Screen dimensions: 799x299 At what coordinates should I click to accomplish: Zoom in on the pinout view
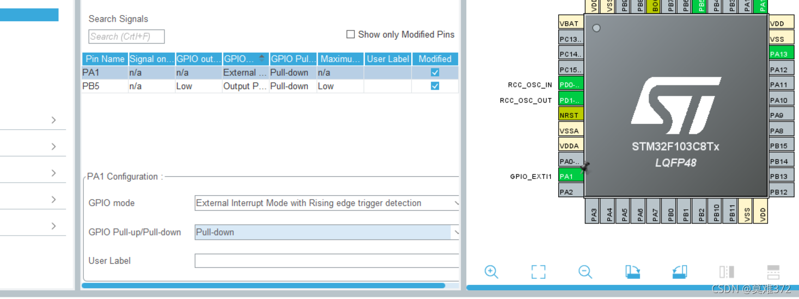pos(491,272)
